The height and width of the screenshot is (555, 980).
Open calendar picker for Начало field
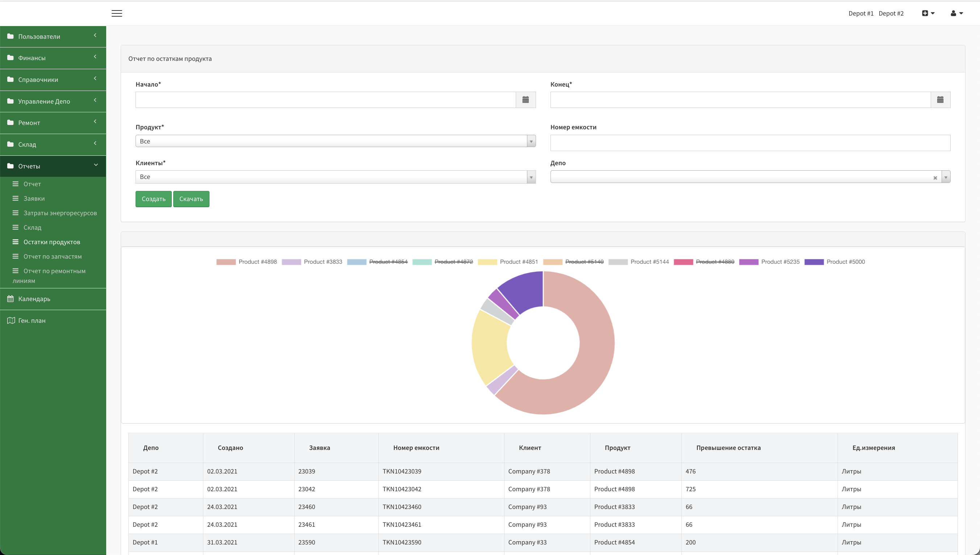[x=526, y=100]
